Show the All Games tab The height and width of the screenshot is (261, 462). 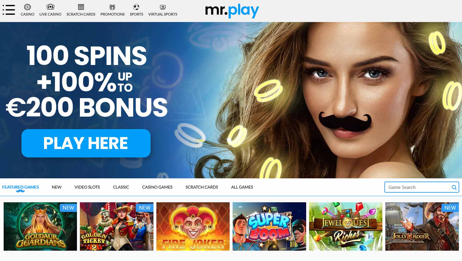point(242,187)
